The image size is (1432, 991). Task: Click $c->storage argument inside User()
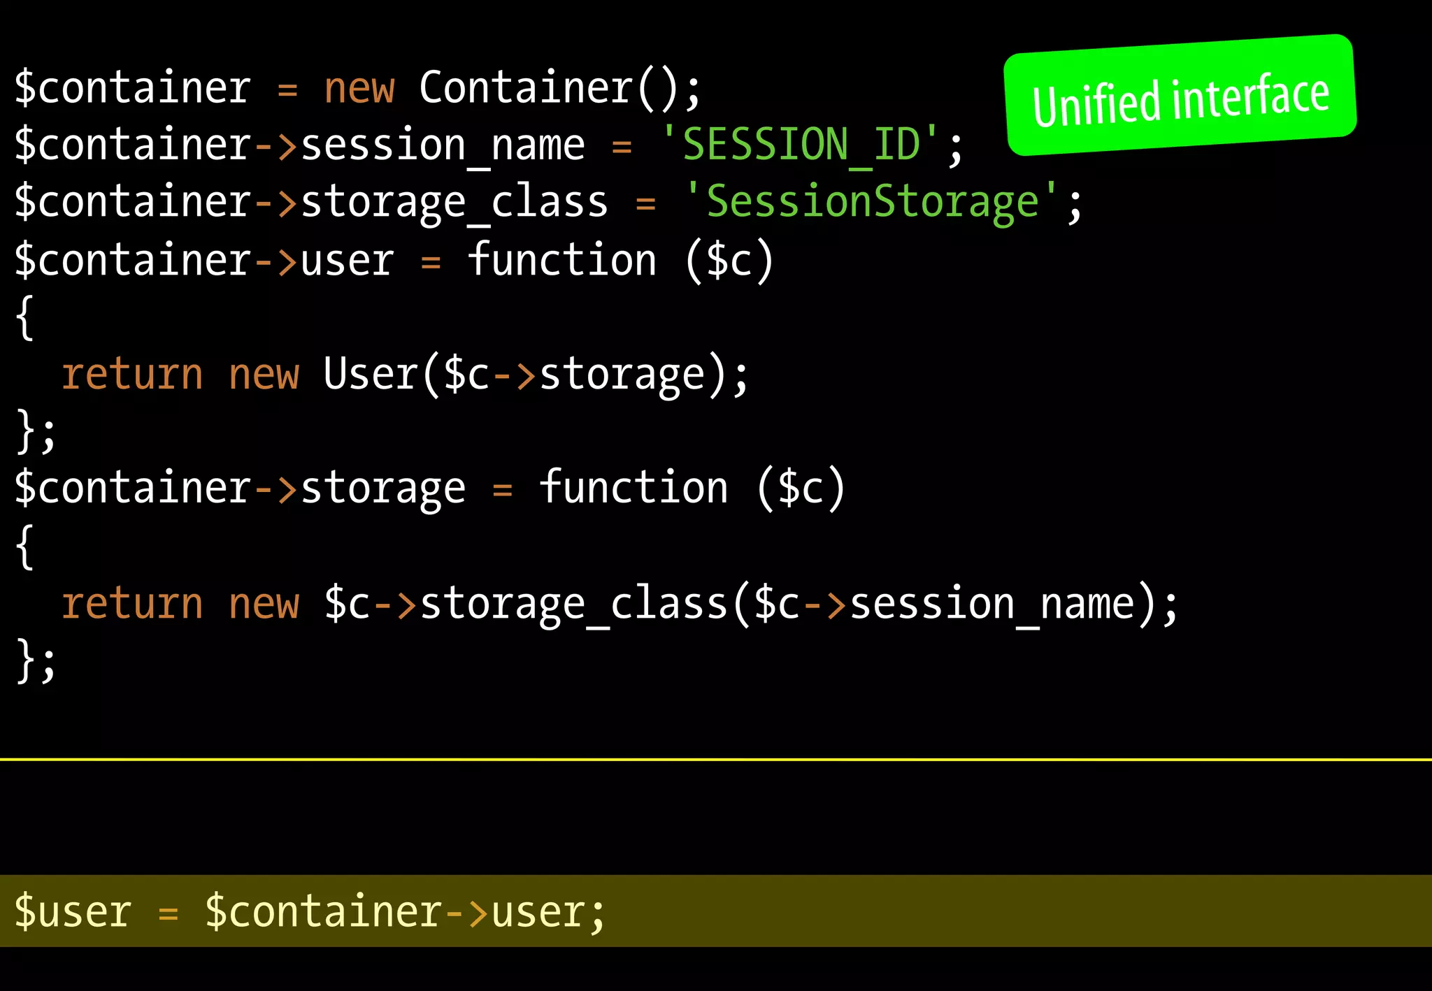click(573, 375)
